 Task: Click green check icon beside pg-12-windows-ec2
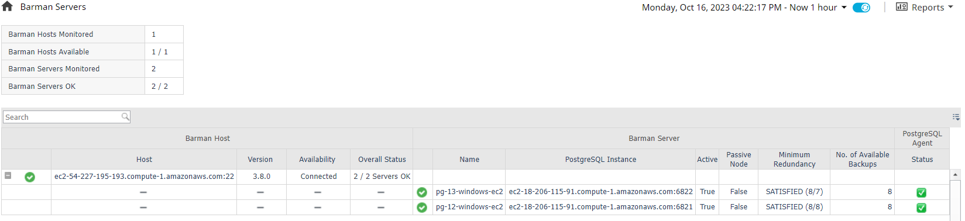pos(422,207)
